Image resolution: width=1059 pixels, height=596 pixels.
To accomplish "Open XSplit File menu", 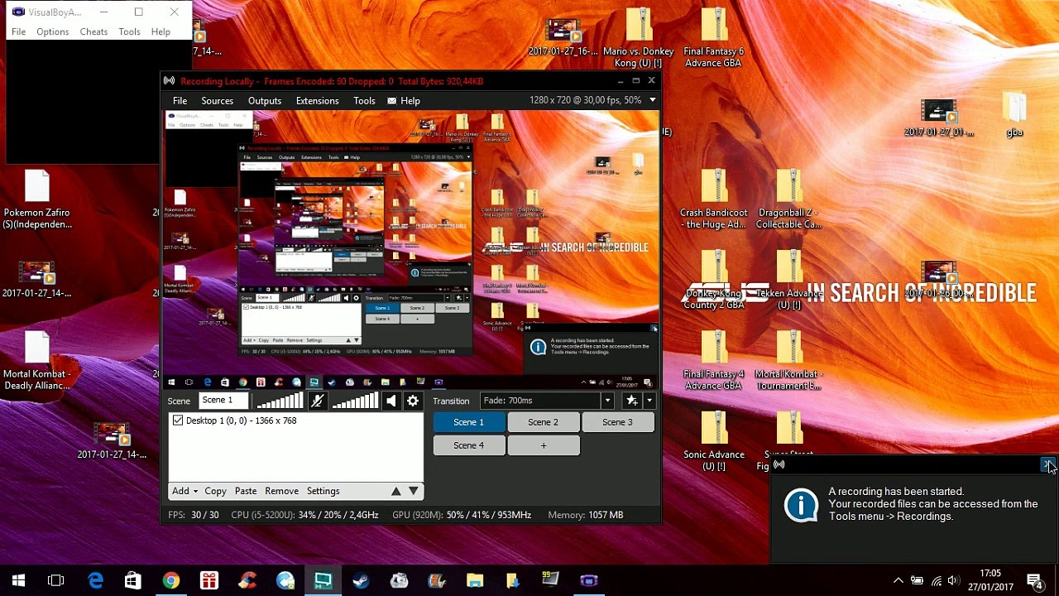I will 180,101.
